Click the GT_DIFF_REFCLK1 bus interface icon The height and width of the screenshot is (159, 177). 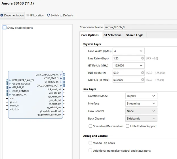tap(7, 84)
